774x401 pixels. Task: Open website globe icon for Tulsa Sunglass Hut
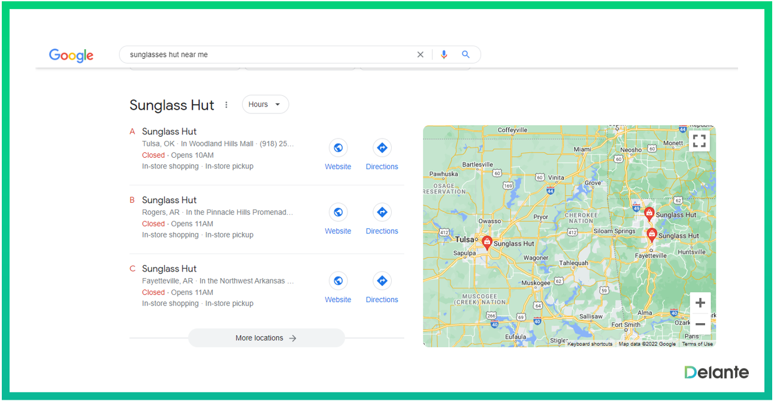(338, 147)
